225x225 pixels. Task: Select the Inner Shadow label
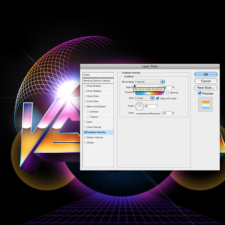click(94, 91)
